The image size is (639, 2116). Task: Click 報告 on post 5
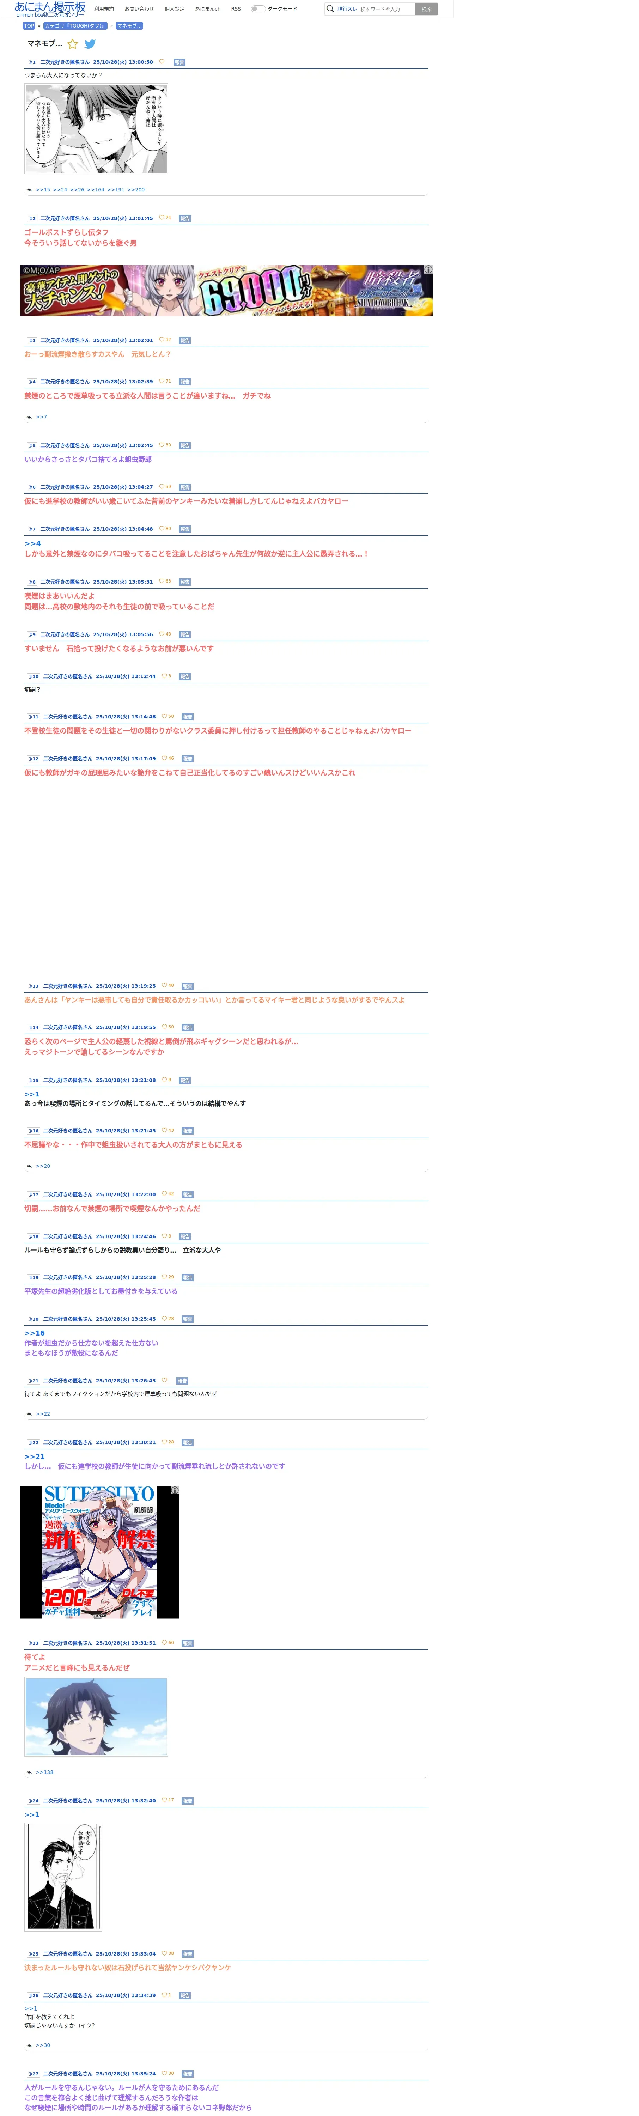[x=185, y=445]
